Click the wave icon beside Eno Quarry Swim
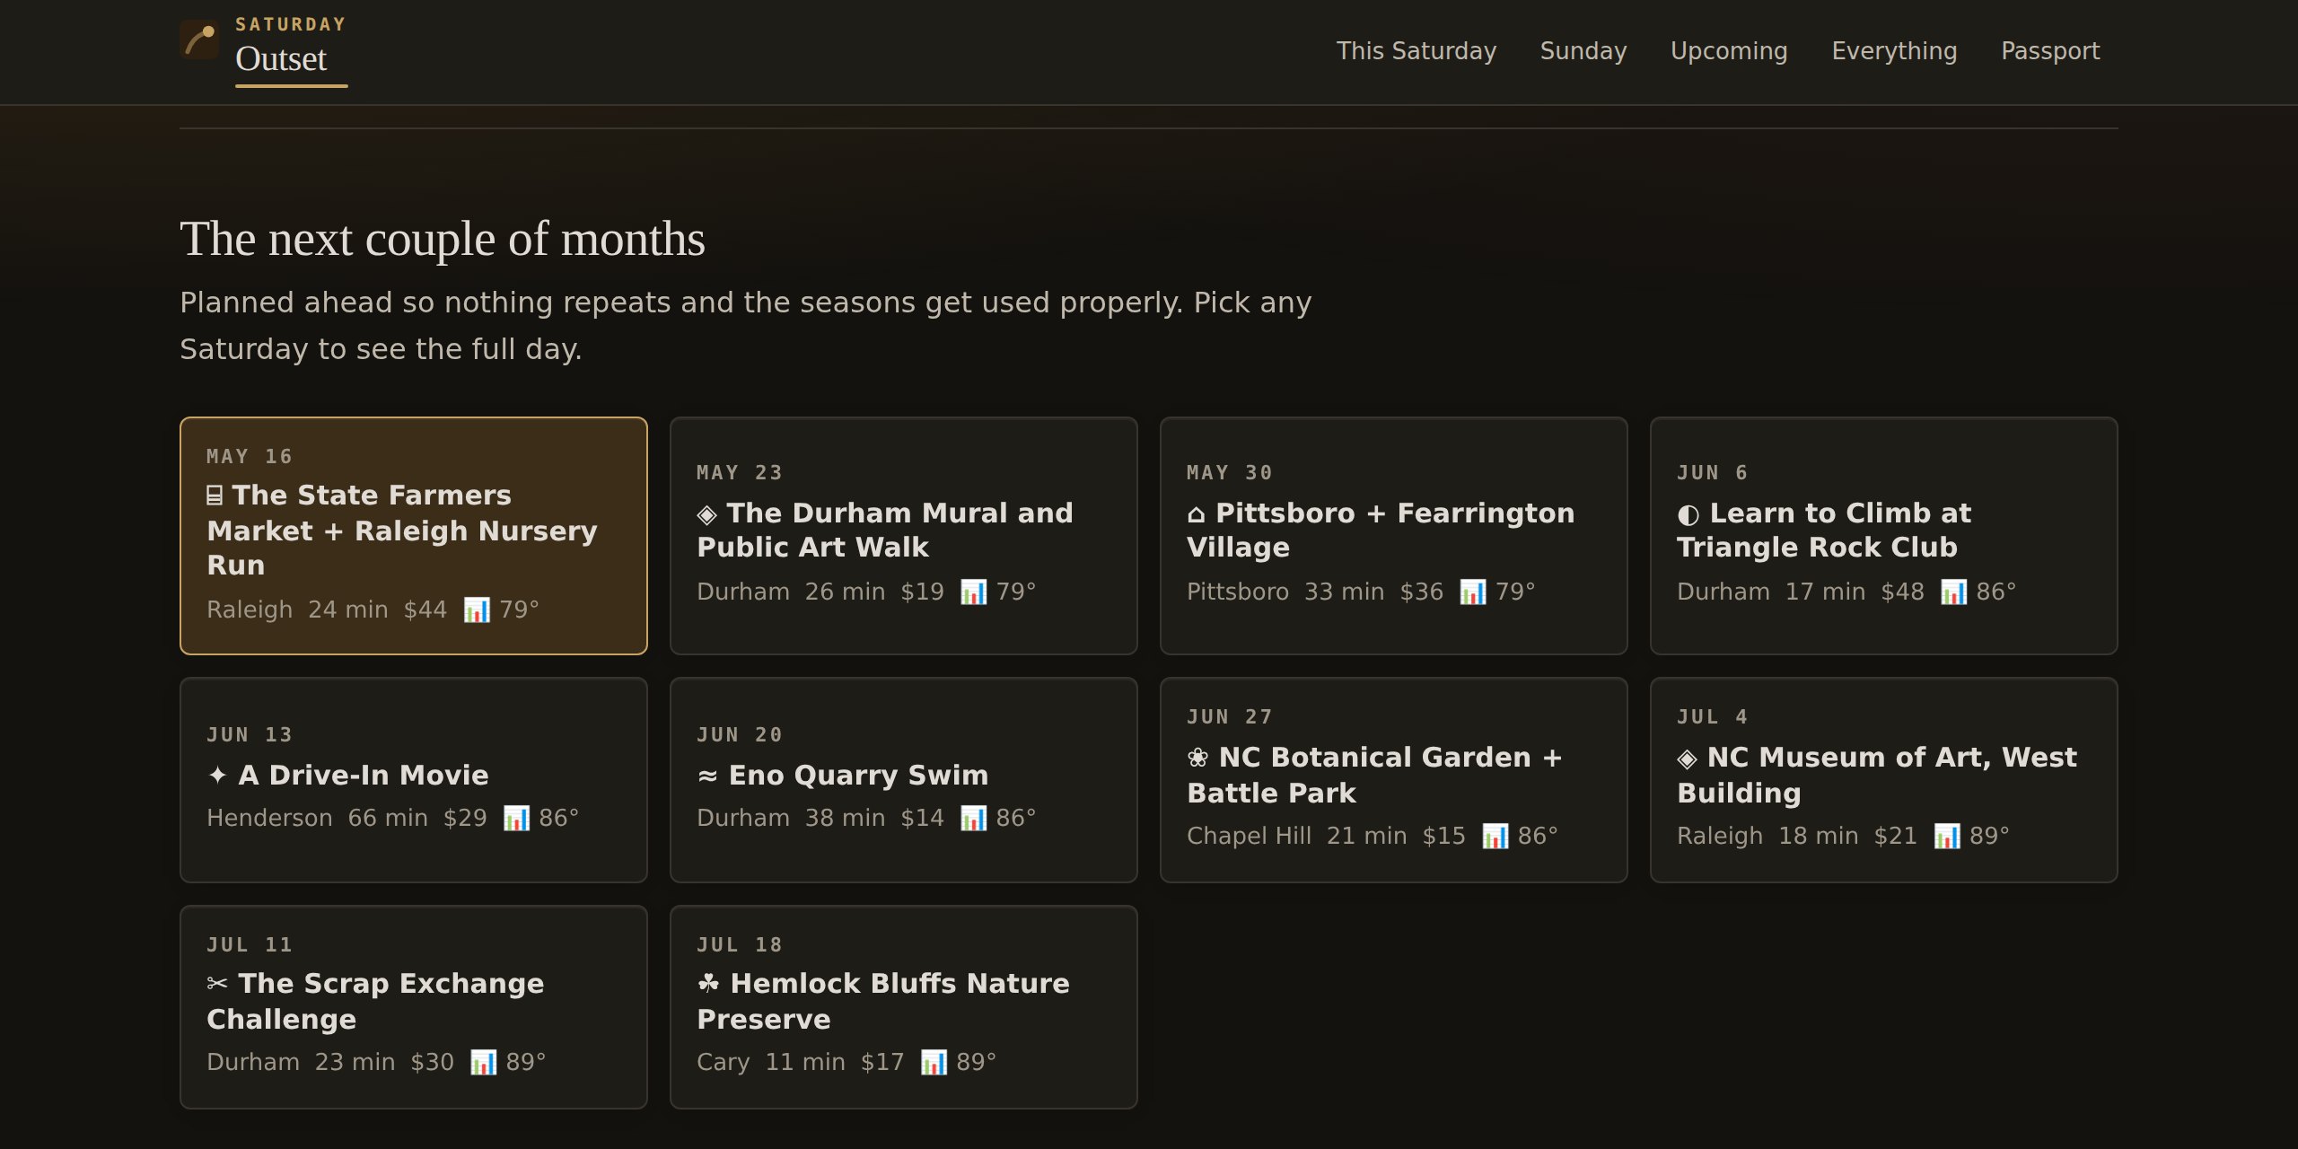Screen dimensions: 2298x1149 pyautogui.click(x=708, y=776)
